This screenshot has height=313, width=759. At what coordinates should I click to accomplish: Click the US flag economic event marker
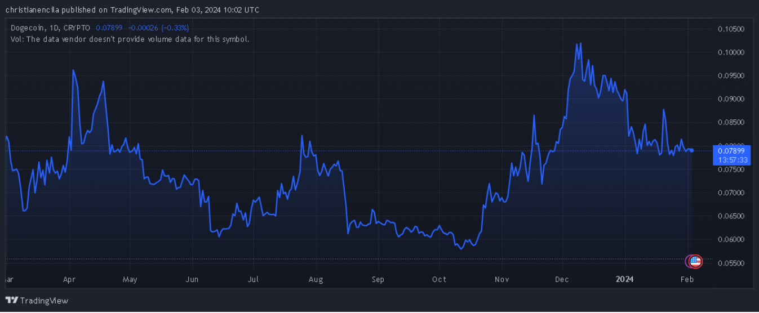coord(695,261)
